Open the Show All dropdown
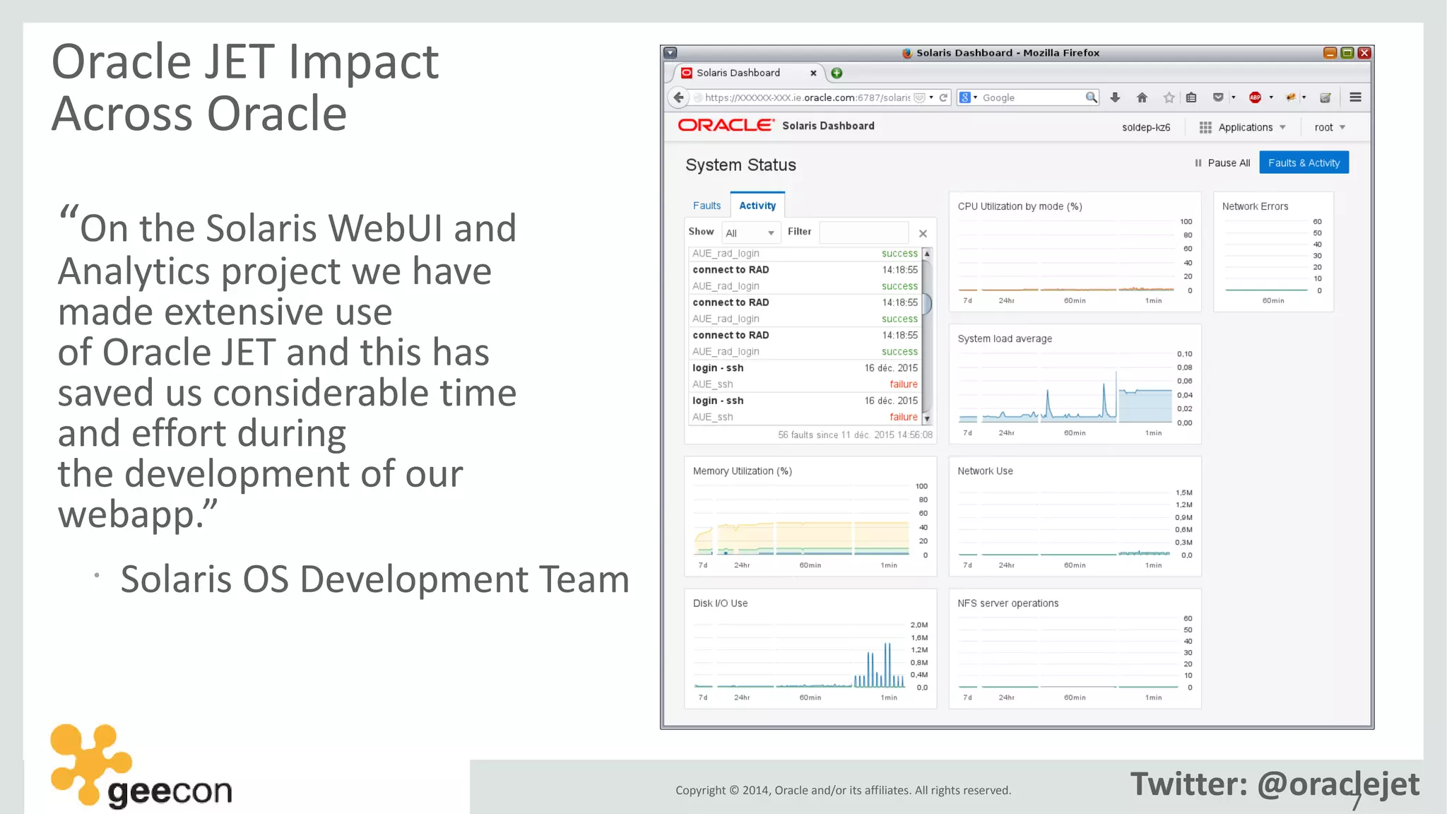The image size is (1447, 814). pyautogui.click(x=750, y=232)
